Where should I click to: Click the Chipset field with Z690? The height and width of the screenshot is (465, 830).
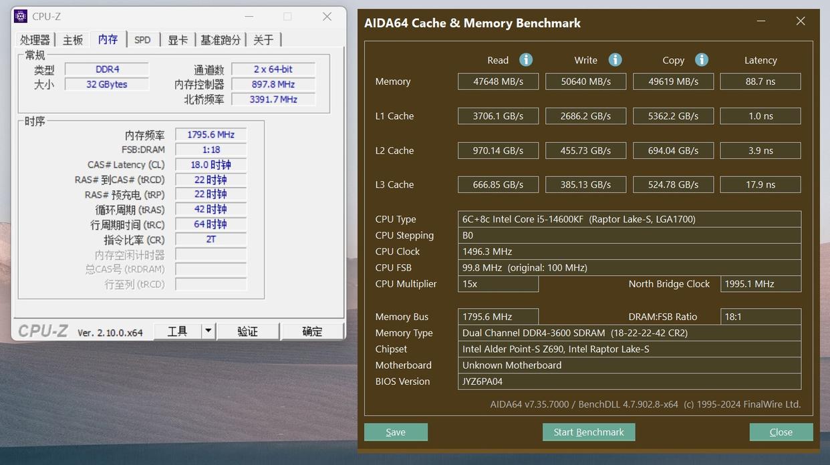(x=630, y=349)
